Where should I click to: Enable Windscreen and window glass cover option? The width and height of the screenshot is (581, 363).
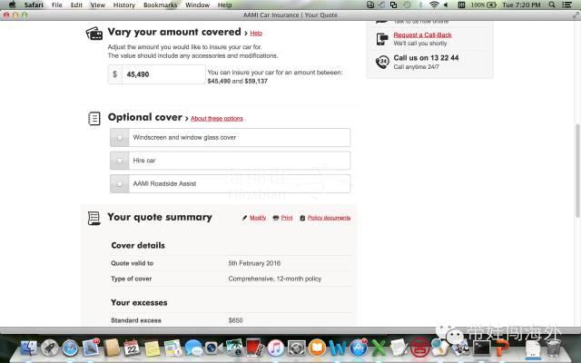click(119, 138)
